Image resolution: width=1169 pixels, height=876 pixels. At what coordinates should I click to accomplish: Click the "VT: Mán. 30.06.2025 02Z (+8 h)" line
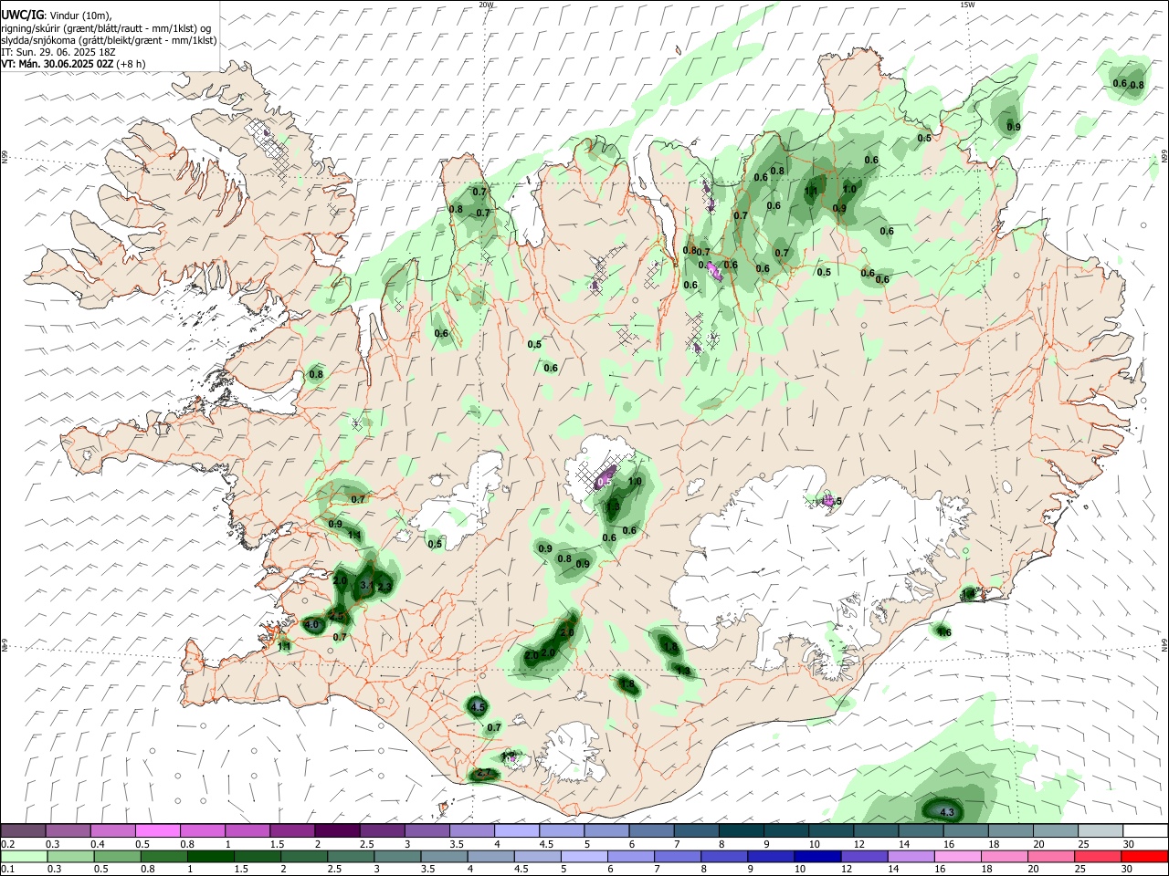[x=72, y=64]
